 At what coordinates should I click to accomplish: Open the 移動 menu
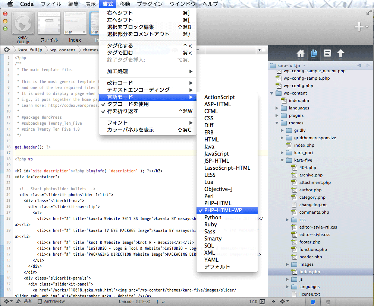(x=125, y=4)
